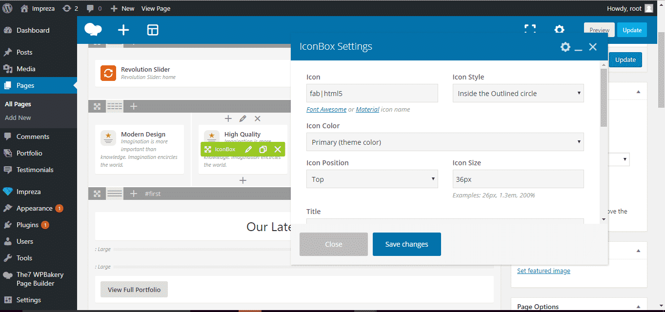Edit the IconBox element with pencil
Screen dimensions: 665x312
click(x=248, y=149)
